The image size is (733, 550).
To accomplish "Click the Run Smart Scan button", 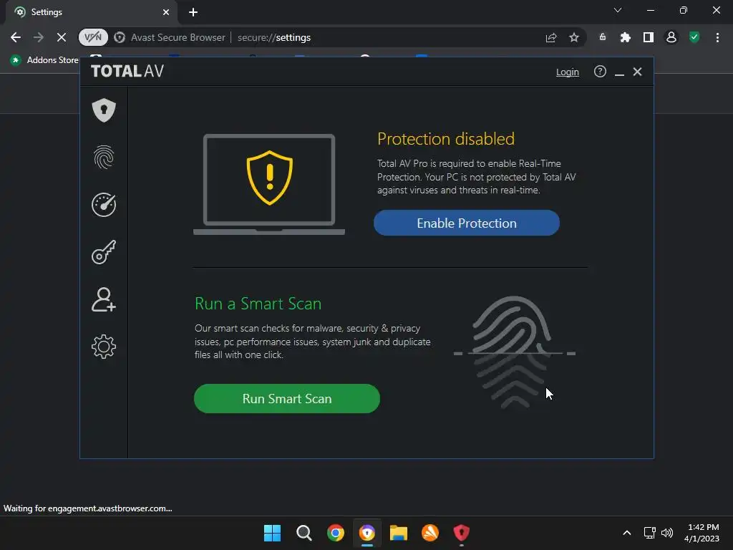I will [287, 398].
